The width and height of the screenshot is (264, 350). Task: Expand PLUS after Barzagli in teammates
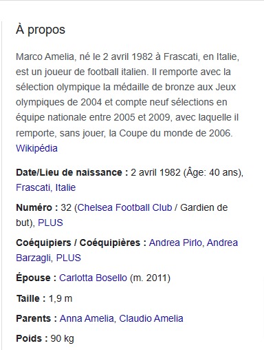pos(69,258)
